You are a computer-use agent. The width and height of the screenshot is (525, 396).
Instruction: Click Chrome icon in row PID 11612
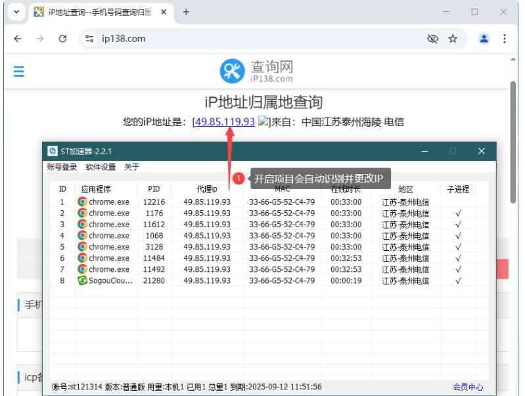[x=82, y=225]
